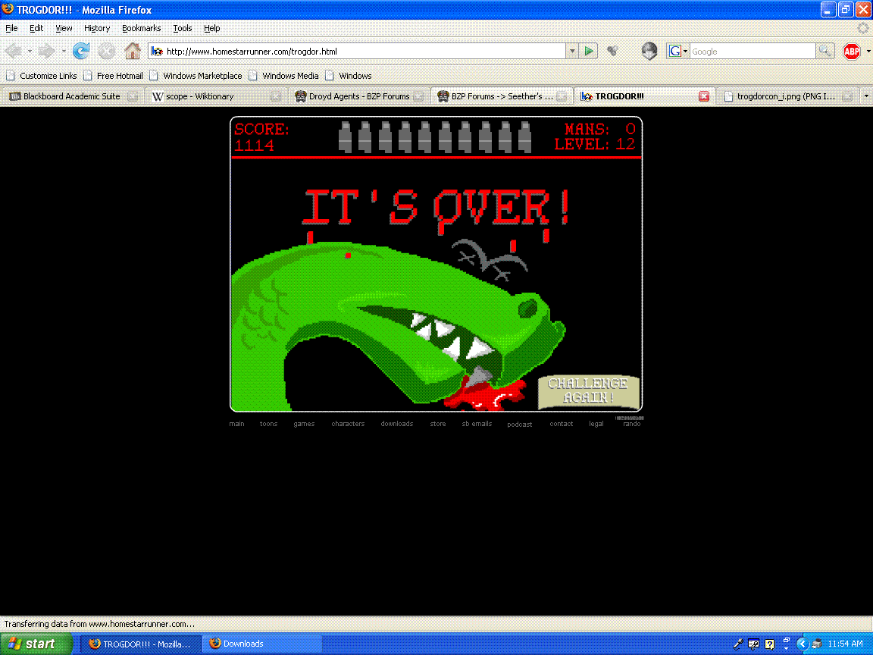Open the Windows start button
This screenshot has width=873, height=655.
(36, 644)
